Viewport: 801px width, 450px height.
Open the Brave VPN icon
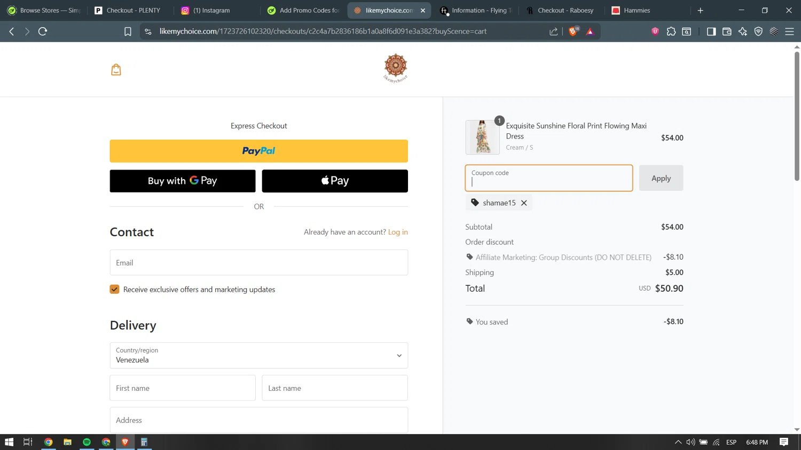click(x=758, y=31)
